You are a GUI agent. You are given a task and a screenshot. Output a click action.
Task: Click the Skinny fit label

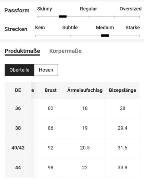(x=45, y=9)
